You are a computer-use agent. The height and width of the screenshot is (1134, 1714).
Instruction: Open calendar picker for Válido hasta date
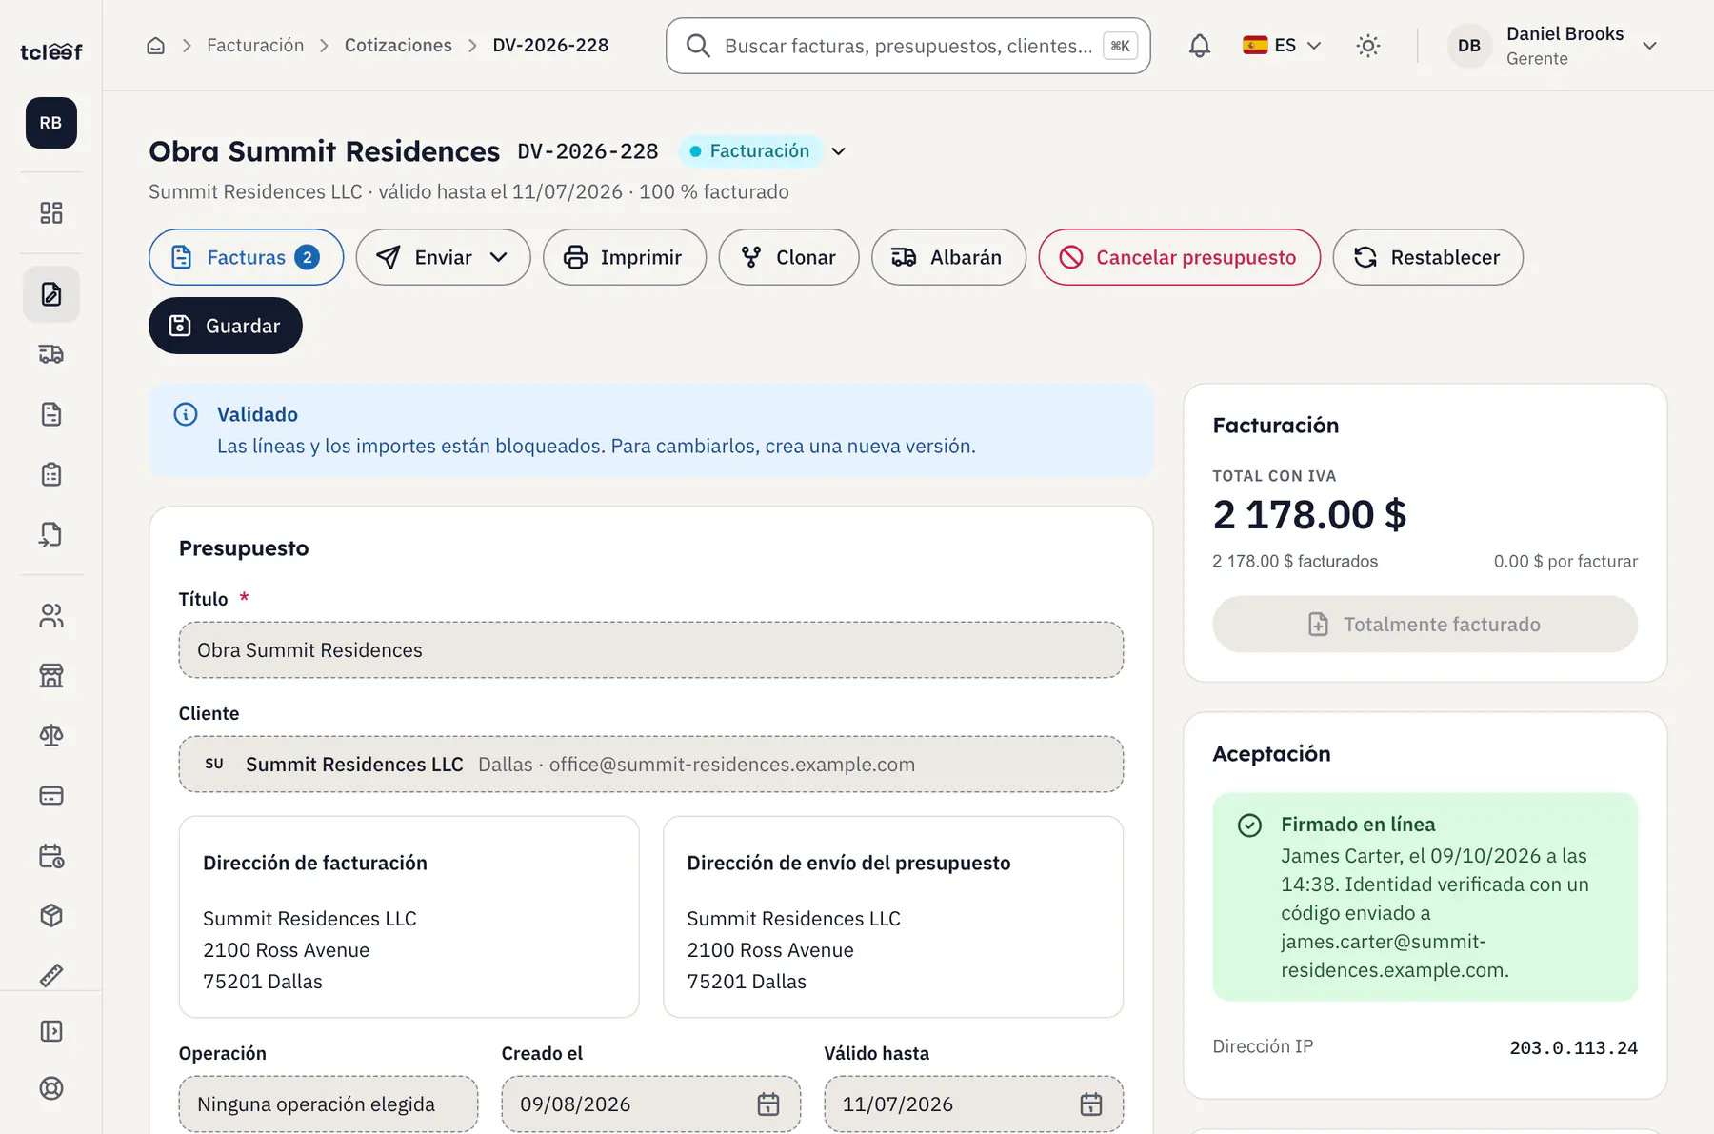coord(1091,1104)
